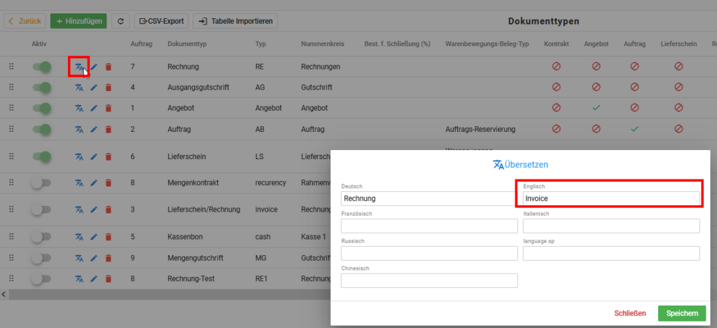
Task: Sort by Nummernkreis column header
Action: tap(322, 44)
